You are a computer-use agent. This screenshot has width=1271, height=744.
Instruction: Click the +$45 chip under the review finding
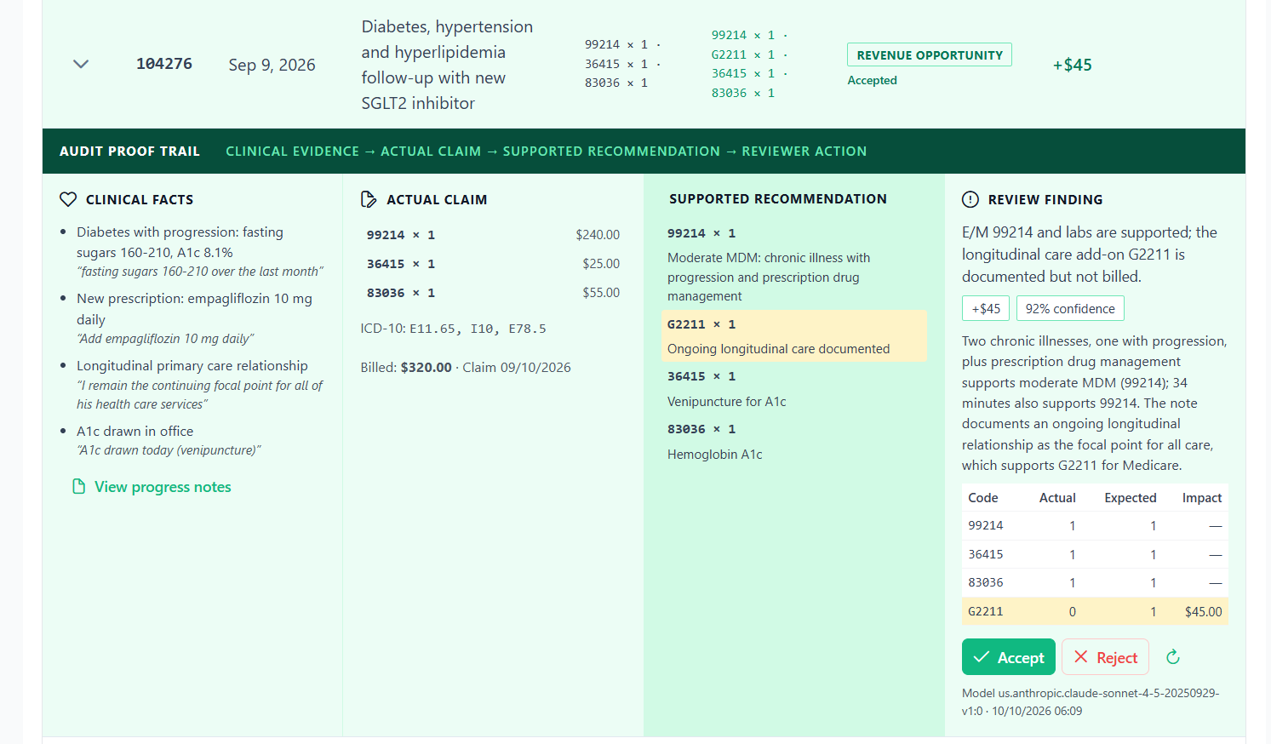pyautogui.click(x=986, y=308)
